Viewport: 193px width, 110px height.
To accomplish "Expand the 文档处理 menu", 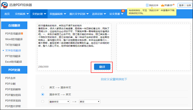I will coord(39,14).
